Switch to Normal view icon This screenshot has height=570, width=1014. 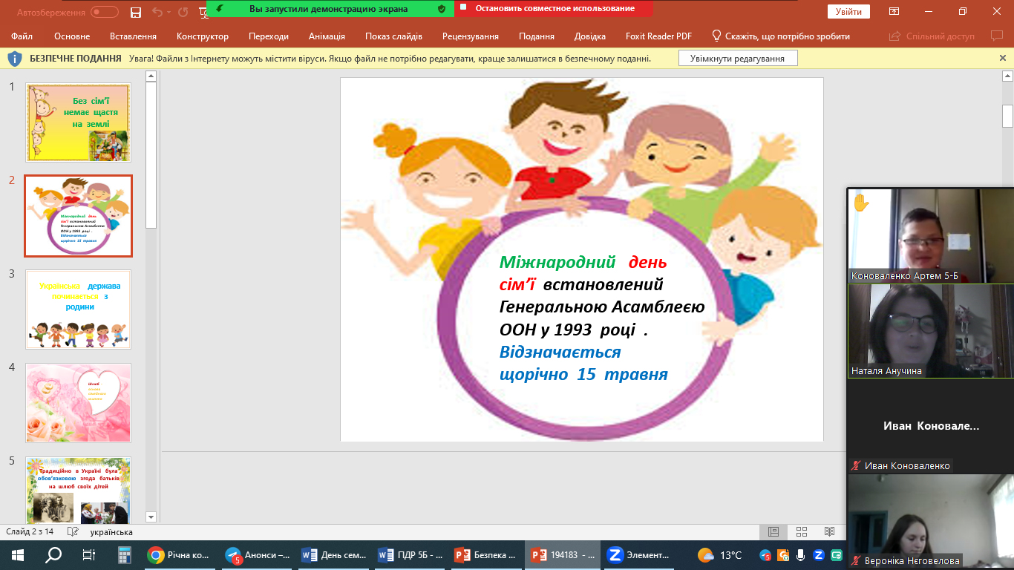tap(773, 532)
